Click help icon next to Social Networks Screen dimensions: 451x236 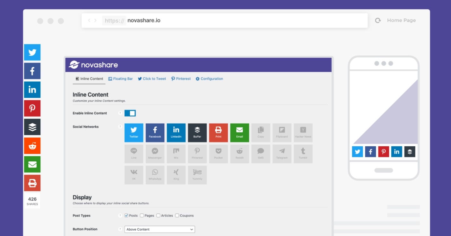pos(120,126)
